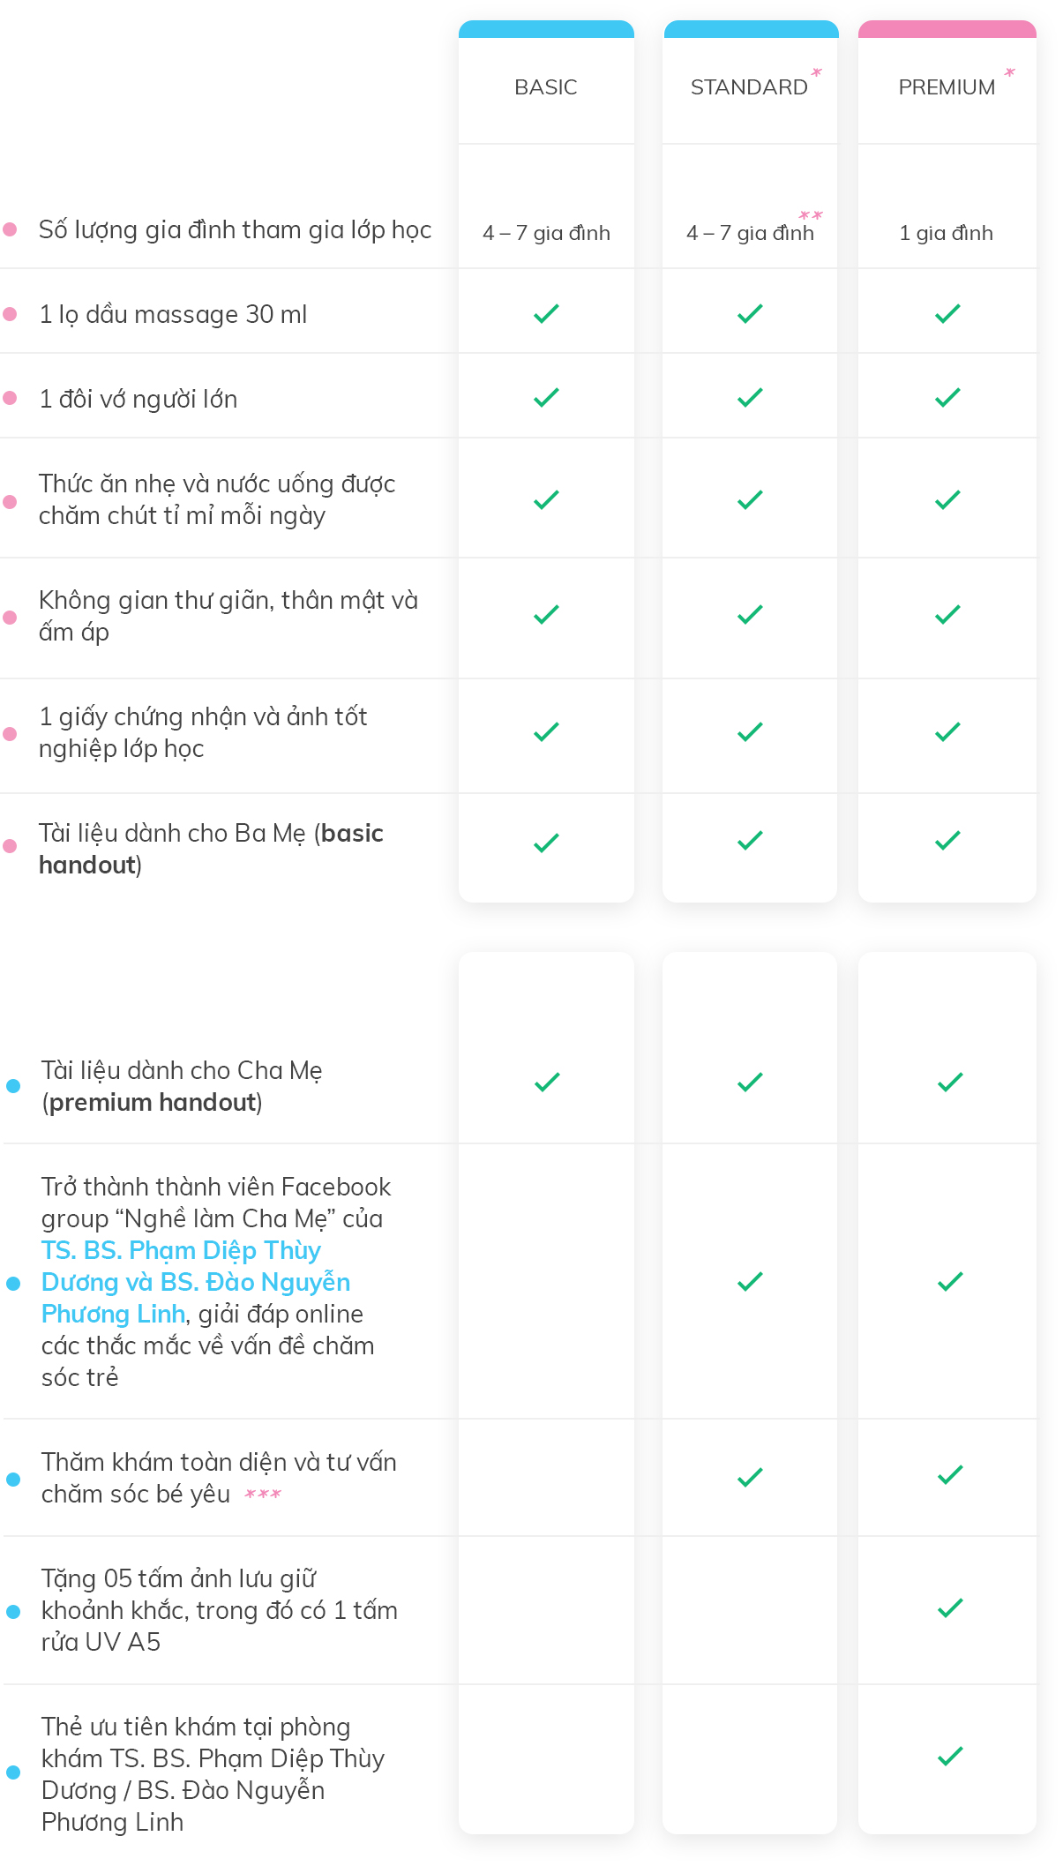The image size is (1063, 1866).
Task: Click Basic checkmark for premium handout row
Action: tap(547, 1082)
